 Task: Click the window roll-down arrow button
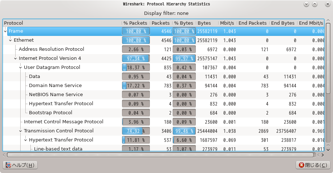coord(306,4)
